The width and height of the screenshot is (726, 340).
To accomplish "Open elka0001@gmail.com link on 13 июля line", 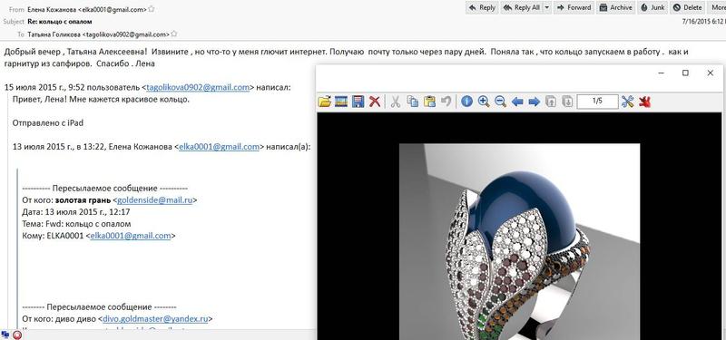I will point(219,147).
